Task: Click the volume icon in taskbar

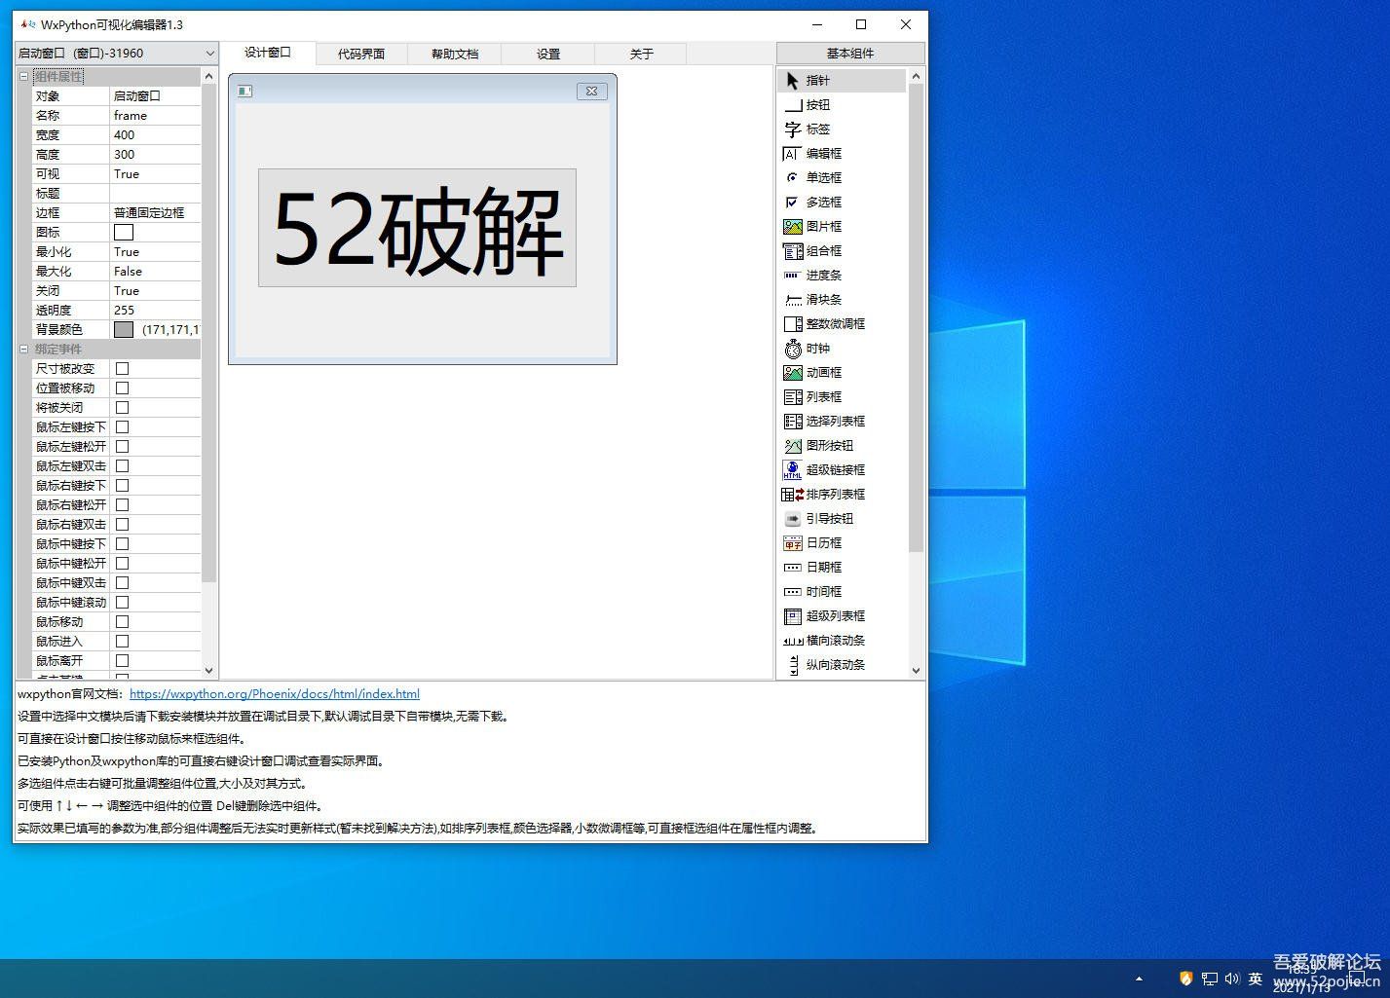Action: click(1232, 979)
